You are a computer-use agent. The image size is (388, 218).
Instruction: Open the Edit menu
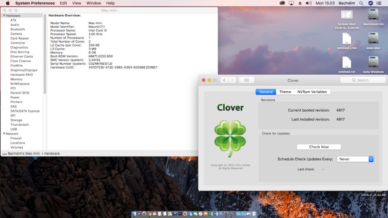tap(63, 3)
